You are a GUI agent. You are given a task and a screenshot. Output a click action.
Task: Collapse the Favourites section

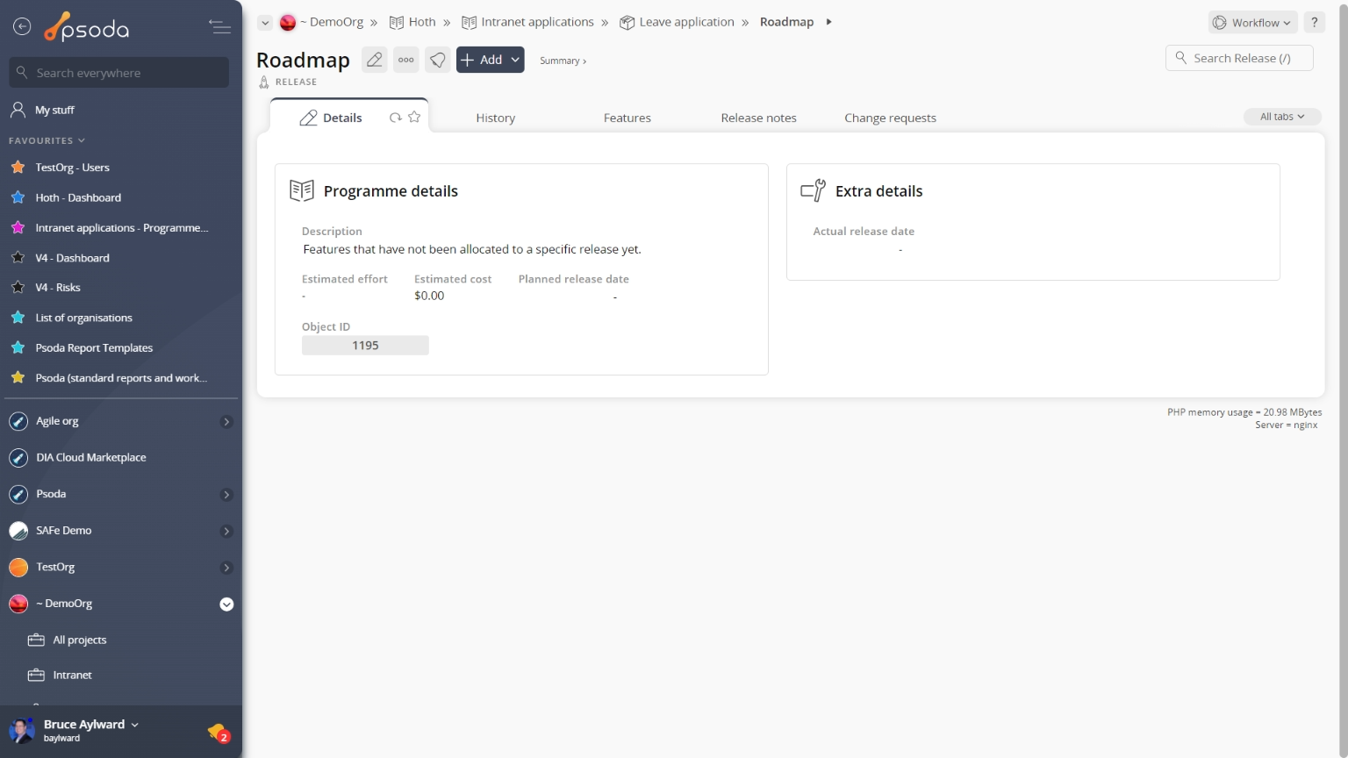click(x=47, y=140)
